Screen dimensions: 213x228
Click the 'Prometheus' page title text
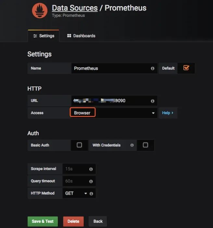126,8
